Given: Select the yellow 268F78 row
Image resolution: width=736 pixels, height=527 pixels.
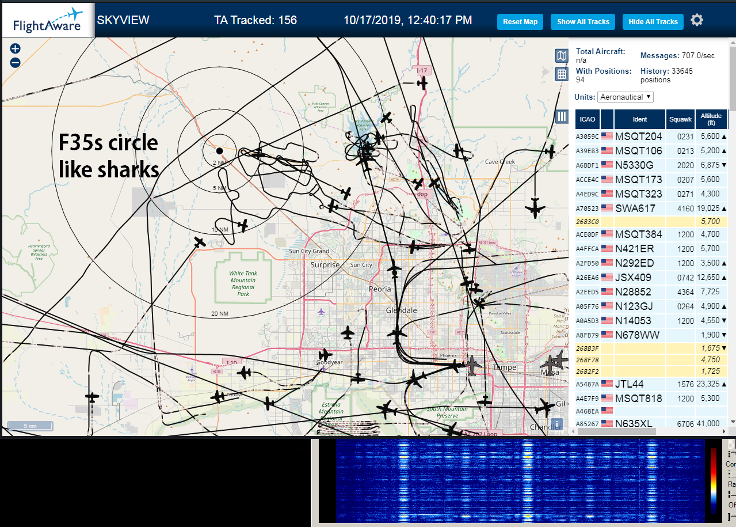Looking at the screenshot, I should [651, 359].
